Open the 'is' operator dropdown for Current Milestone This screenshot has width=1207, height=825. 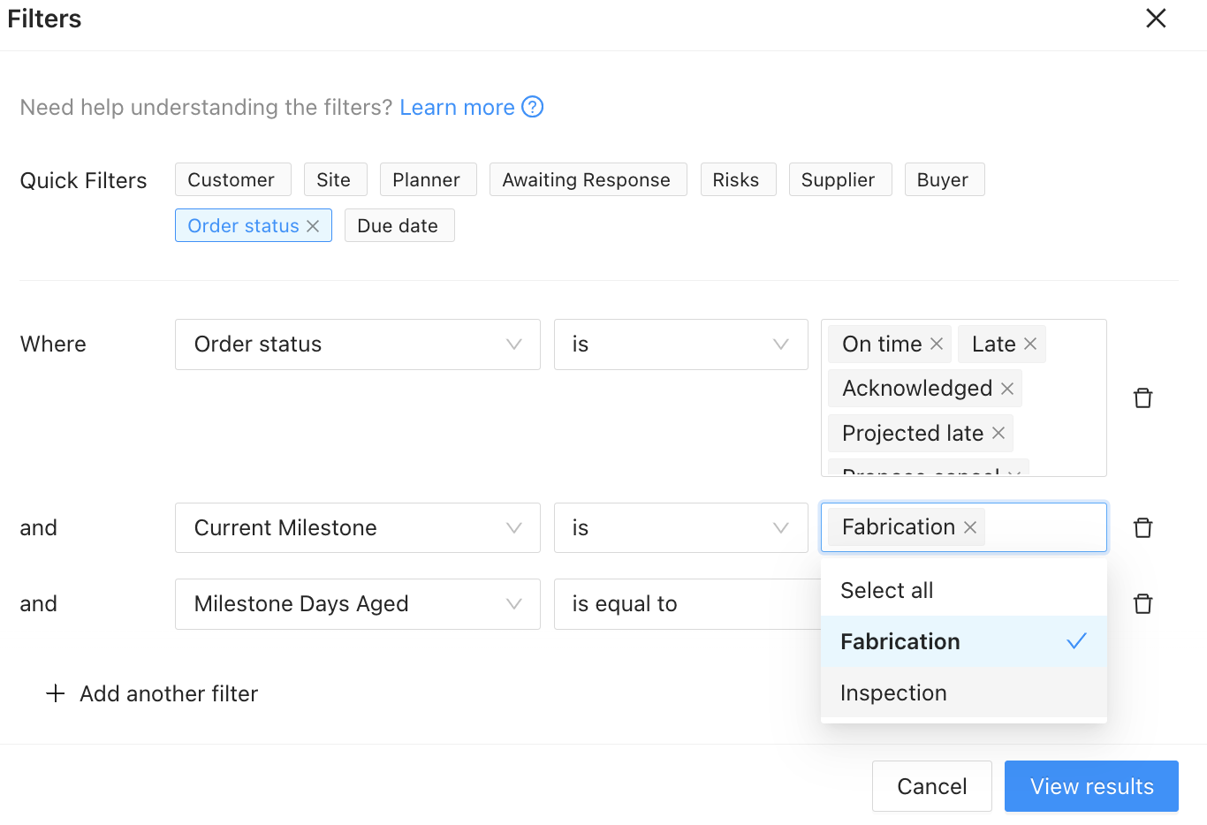coord(681,528)
